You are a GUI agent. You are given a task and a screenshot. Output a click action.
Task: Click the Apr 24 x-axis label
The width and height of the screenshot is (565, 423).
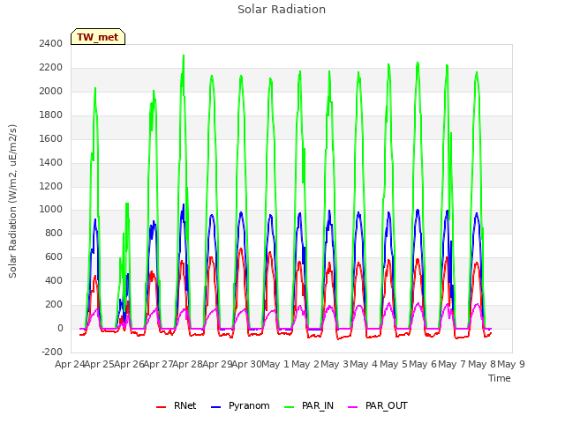[x=70, y=364]
